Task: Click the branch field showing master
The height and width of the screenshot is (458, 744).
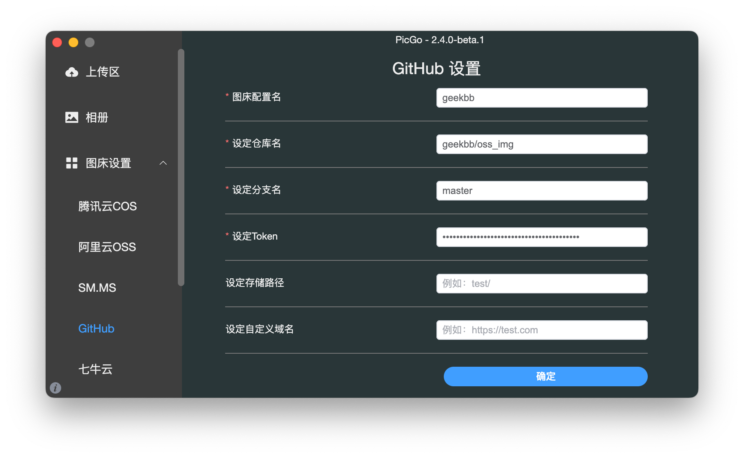Action: [541, 190]
